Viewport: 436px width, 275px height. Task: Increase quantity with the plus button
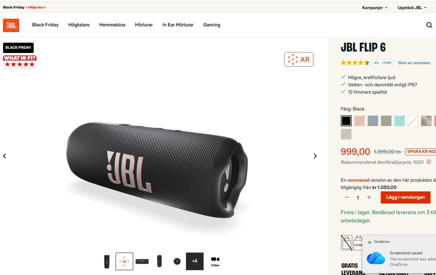click(x=369, y=197)
